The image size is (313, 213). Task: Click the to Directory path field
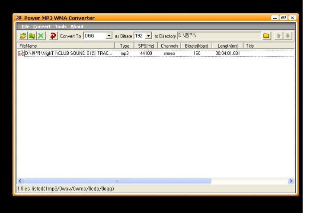tap(219, 36)
